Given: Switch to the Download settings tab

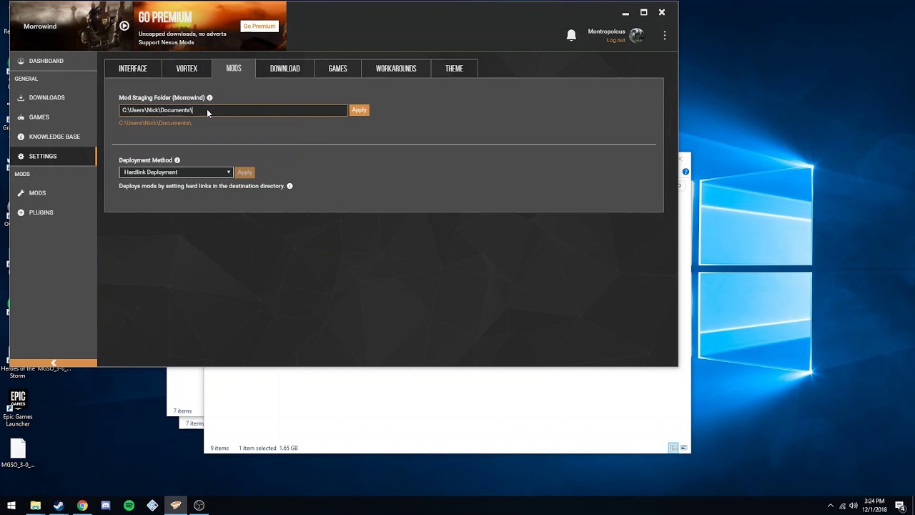Looking at the screenshot, I should pos(285,69).
